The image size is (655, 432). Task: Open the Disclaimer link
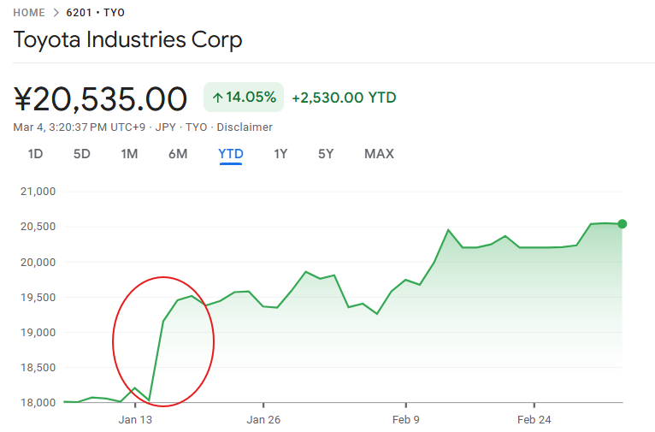245,127
